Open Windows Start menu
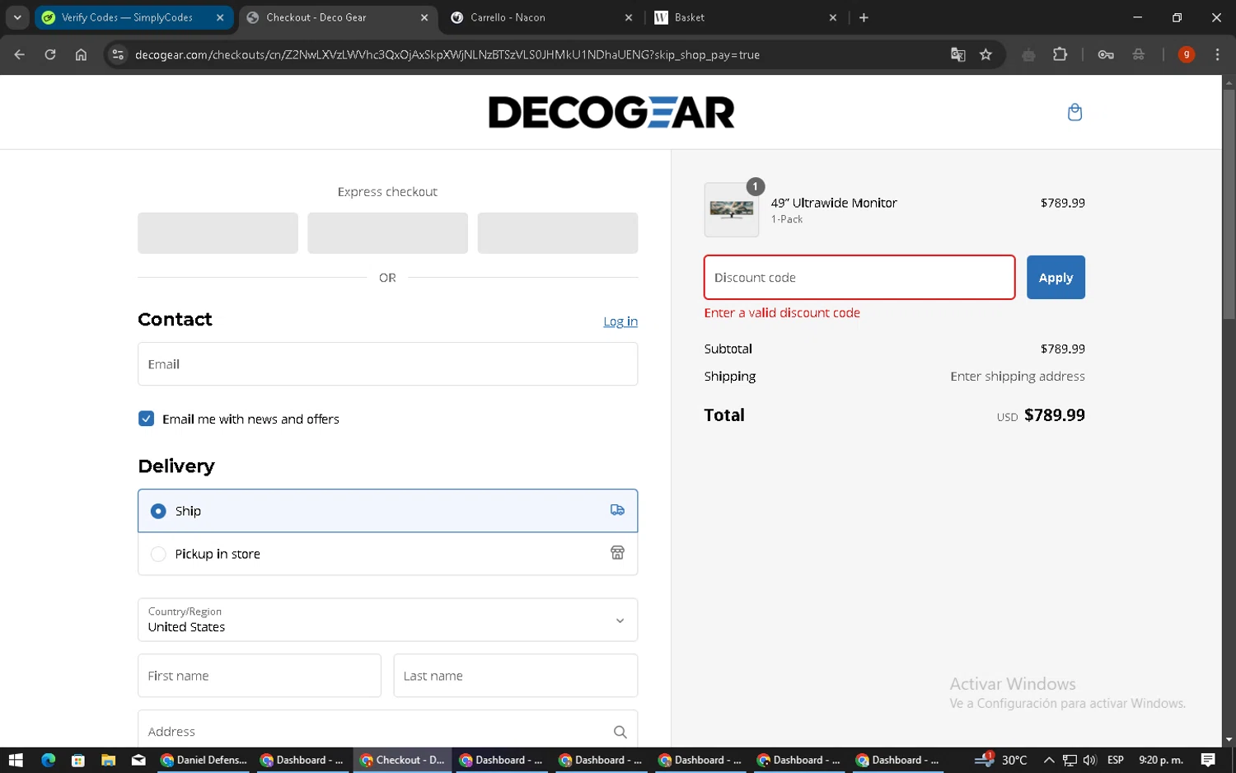 click(16, 760)
